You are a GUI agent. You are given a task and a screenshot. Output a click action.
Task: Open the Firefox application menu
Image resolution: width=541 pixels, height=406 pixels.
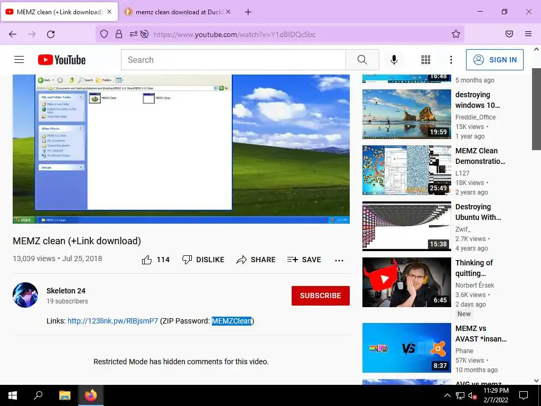pyautogui.click(x=528, y=34)
